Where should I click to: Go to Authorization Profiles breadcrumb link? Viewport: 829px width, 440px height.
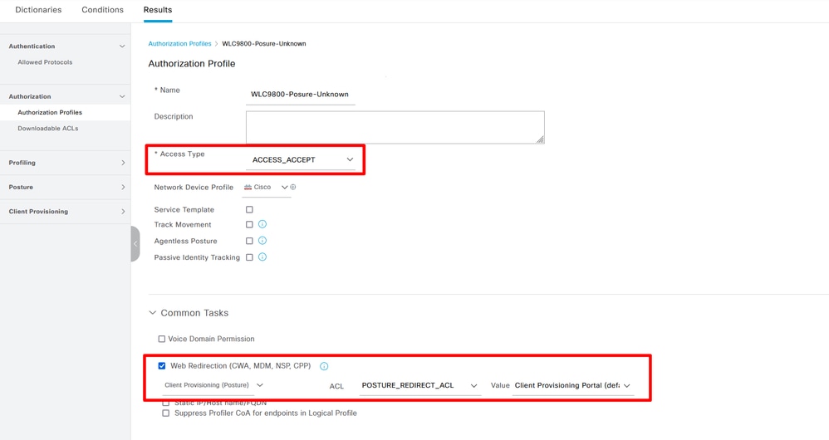(179, 44)
